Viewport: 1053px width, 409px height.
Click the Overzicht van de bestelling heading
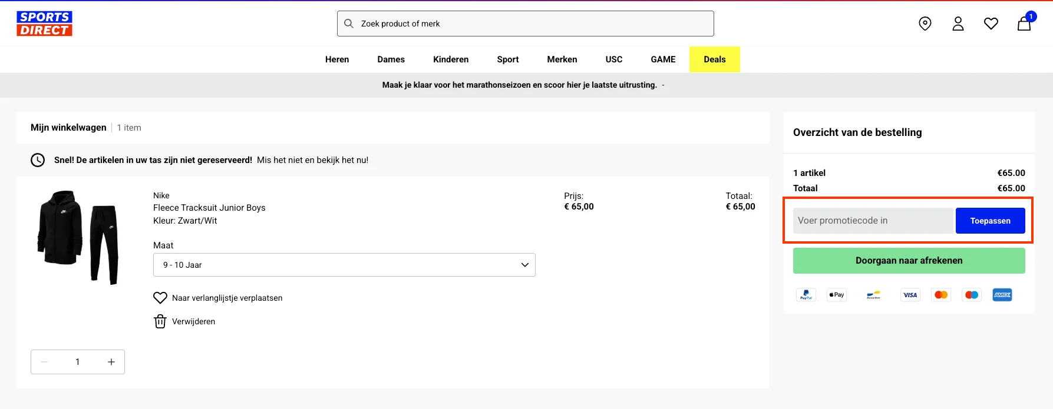[857, 132]
